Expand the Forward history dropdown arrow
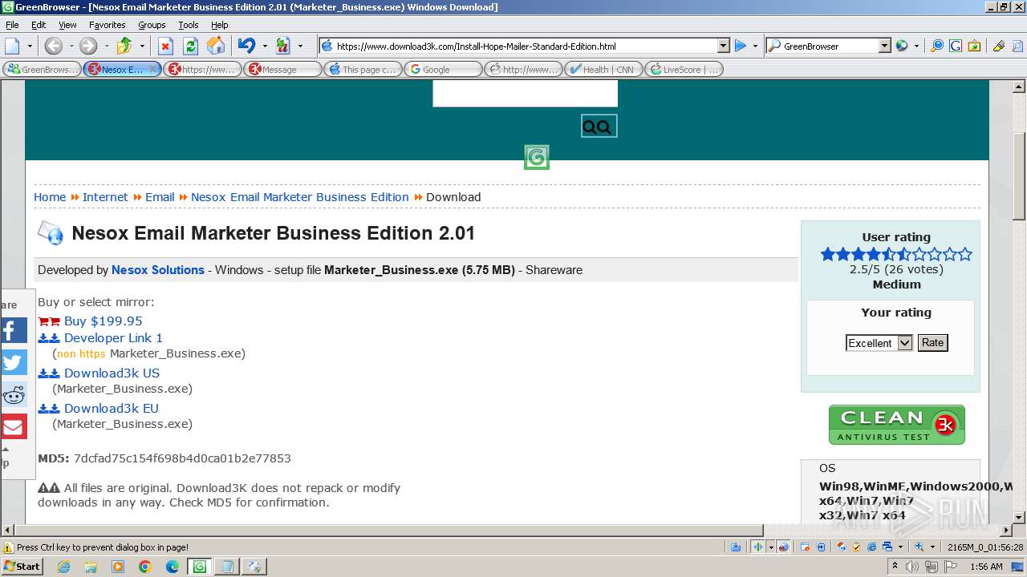Image resolution: width=1027 pixels, height=577 pixels. pos(106,46)
